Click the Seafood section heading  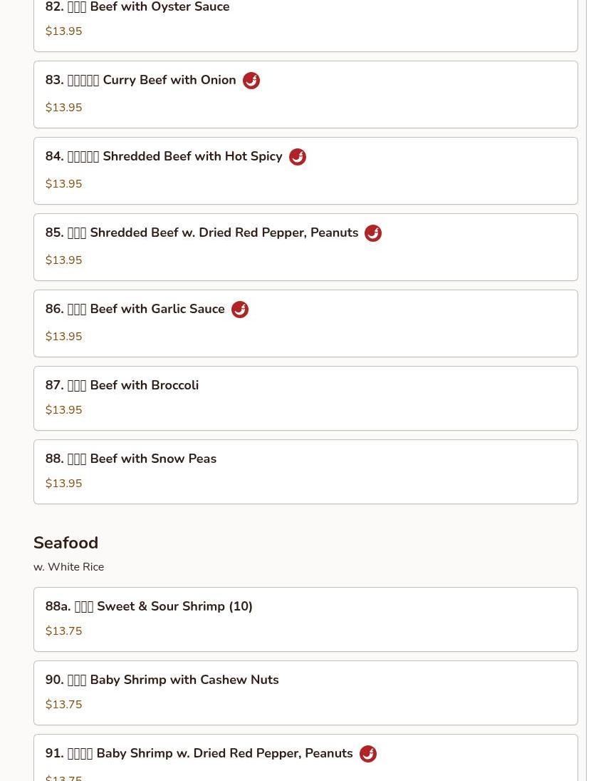click(x=66, y=543)
